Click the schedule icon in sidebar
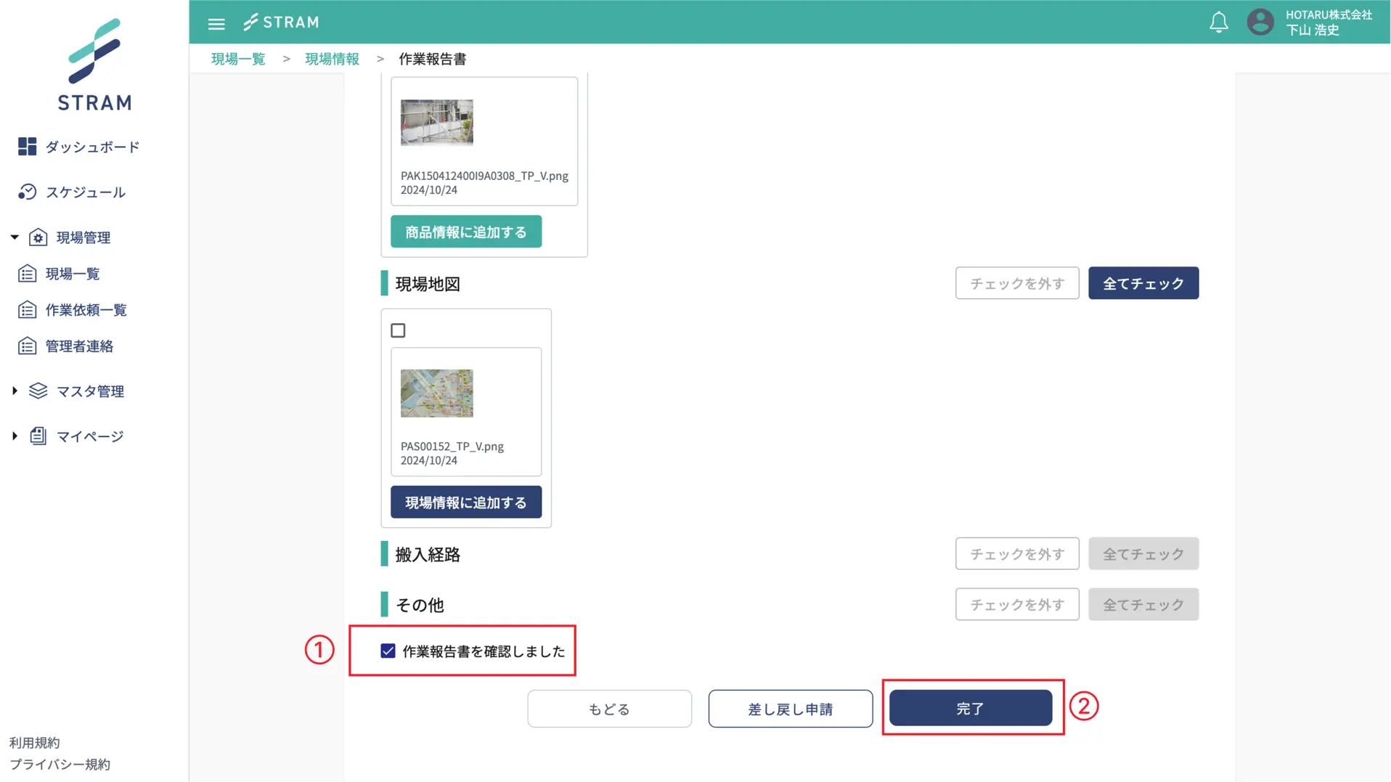This screenshot has width=1391, height=782. coord(27,192)
